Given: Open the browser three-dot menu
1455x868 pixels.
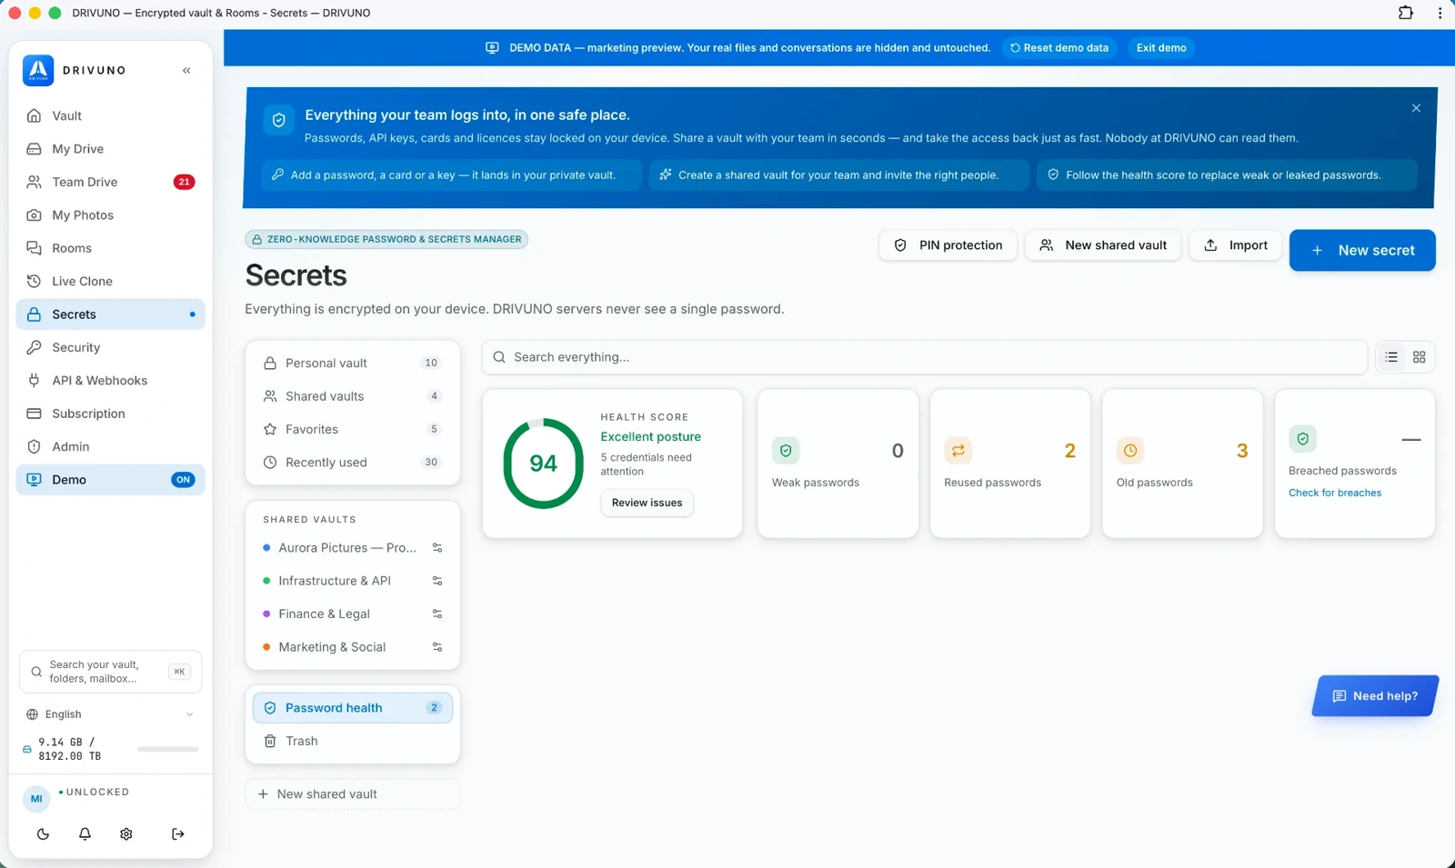Looking at the screenshot, I should click(1440, 13).
